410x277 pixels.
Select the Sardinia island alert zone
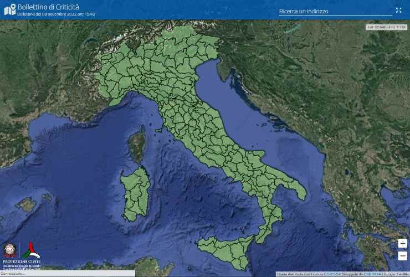tap(136, 194)
